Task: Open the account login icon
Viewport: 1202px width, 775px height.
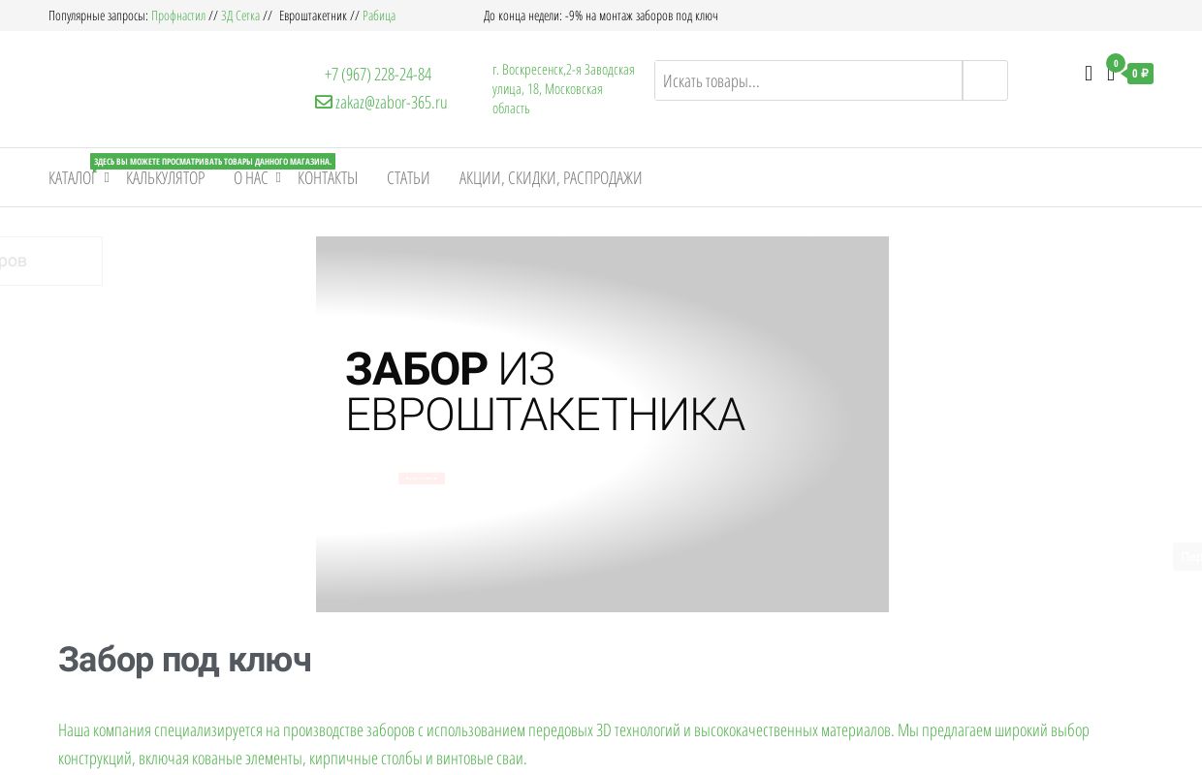Action: pos(1088,74)
